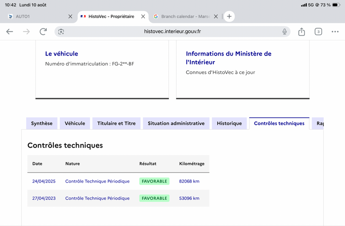Close the HistoVec - Propriétaire tab
Screen dimensions: 345x226
(x=143, y=16)
